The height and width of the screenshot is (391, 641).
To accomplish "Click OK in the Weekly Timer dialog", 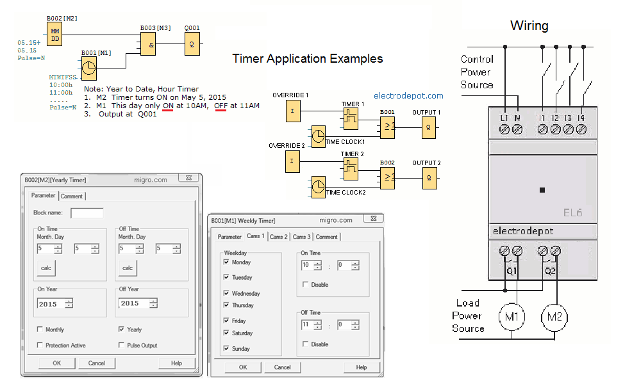I will [243, 367].
